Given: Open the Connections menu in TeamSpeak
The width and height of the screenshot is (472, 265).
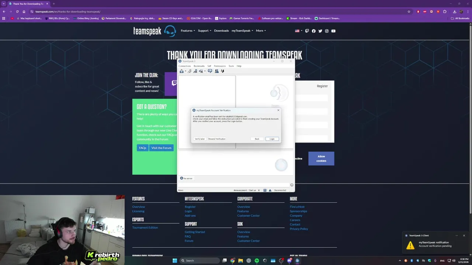Looking at the screenshot, I should [x=184, y=66].
